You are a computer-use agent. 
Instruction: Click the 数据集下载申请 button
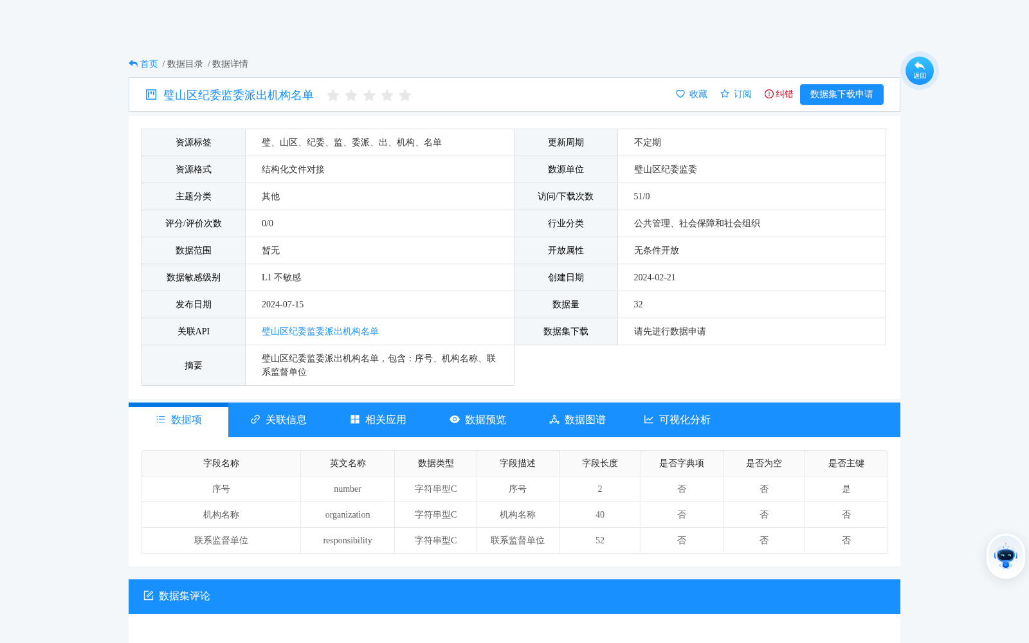(x=842, y=95)
